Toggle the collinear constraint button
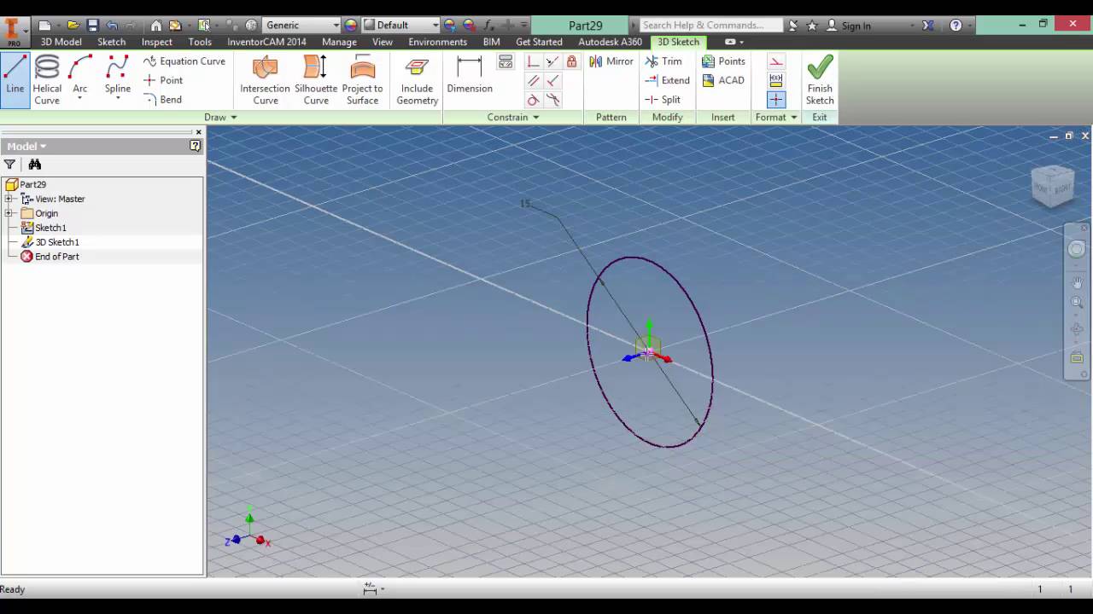Image resolution: width=1093 pixels, height=614 pixels. coord(552,61)
